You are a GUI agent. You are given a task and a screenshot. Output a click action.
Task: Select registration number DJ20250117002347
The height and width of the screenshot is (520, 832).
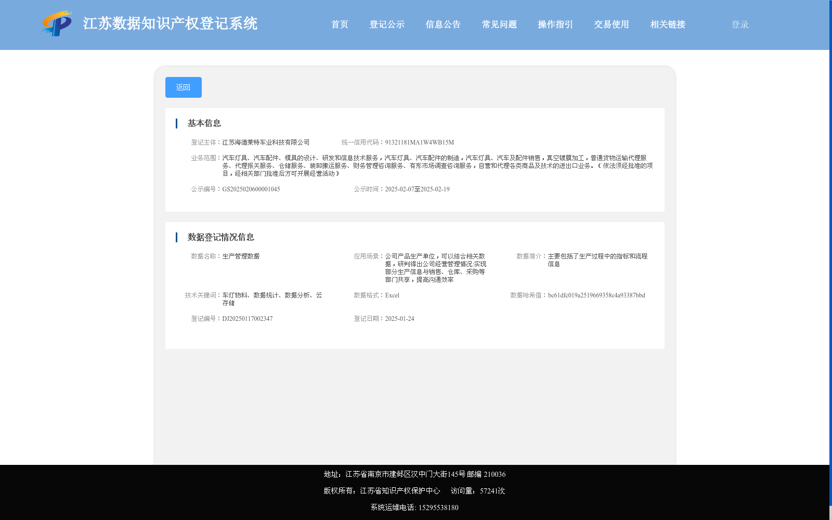248,319
